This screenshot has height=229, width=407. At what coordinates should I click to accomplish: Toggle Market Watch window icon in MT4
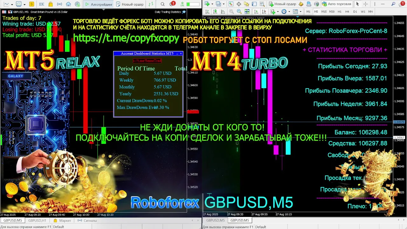click(x=231, y=4)
